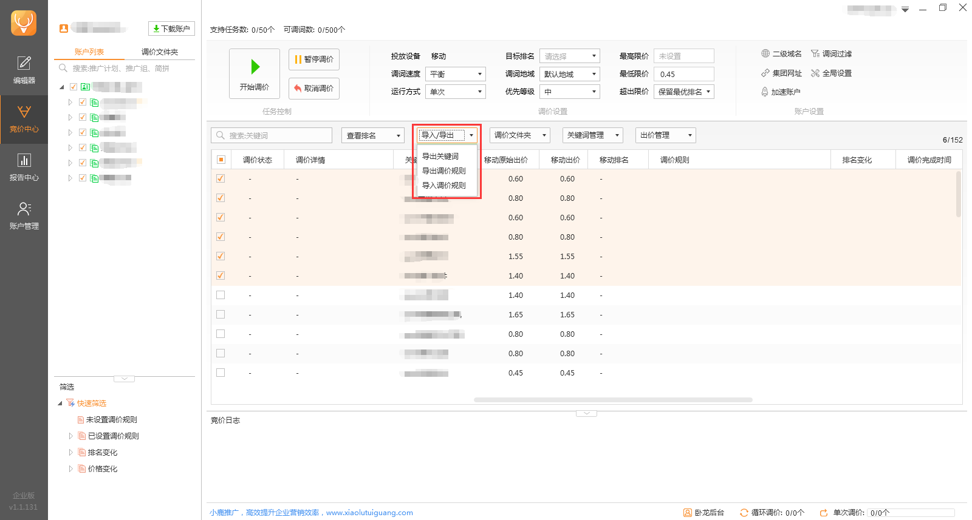972x520 pixels.
Task: Click the vertical scrollbar of keyword table
Action: point(959,194)
